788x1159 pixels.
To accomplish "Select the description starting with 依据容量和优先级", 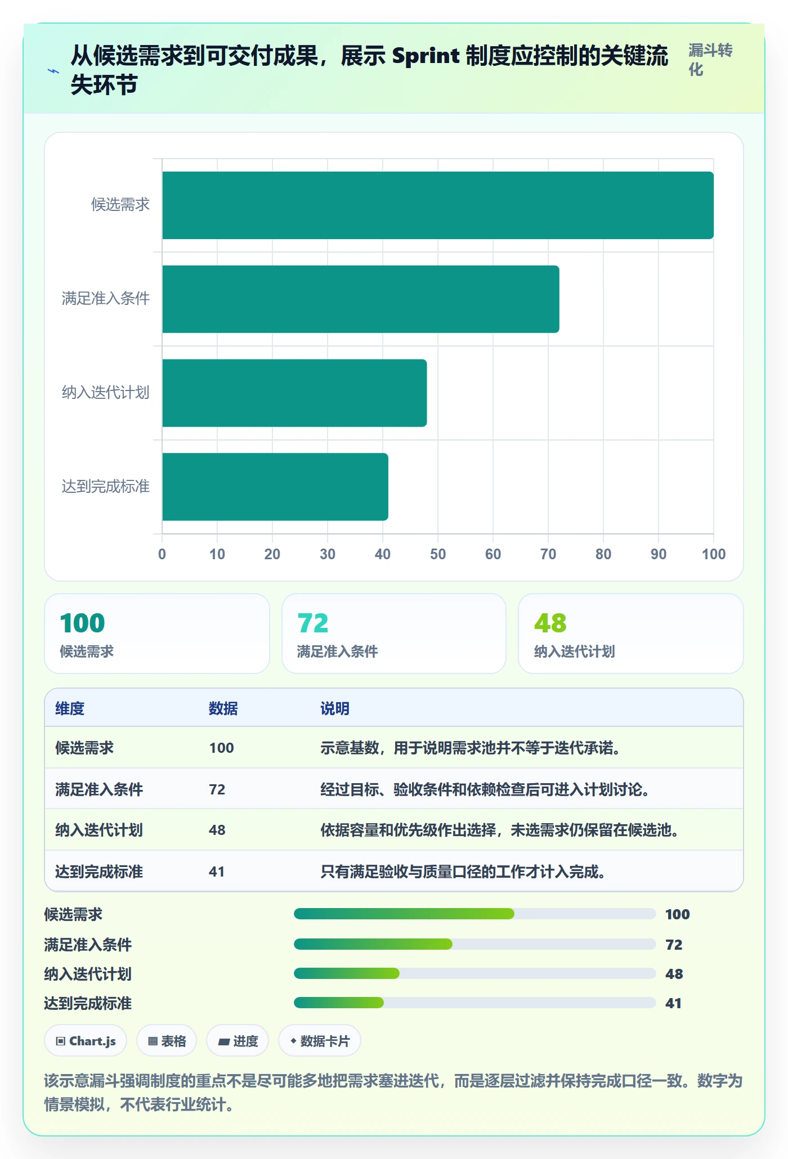I will 500,830.
